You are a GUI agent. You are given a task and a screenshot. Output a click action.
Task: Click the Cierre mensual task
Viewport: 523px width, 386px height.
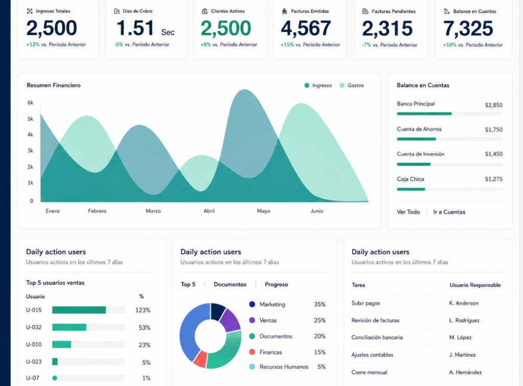pos(369,372)
